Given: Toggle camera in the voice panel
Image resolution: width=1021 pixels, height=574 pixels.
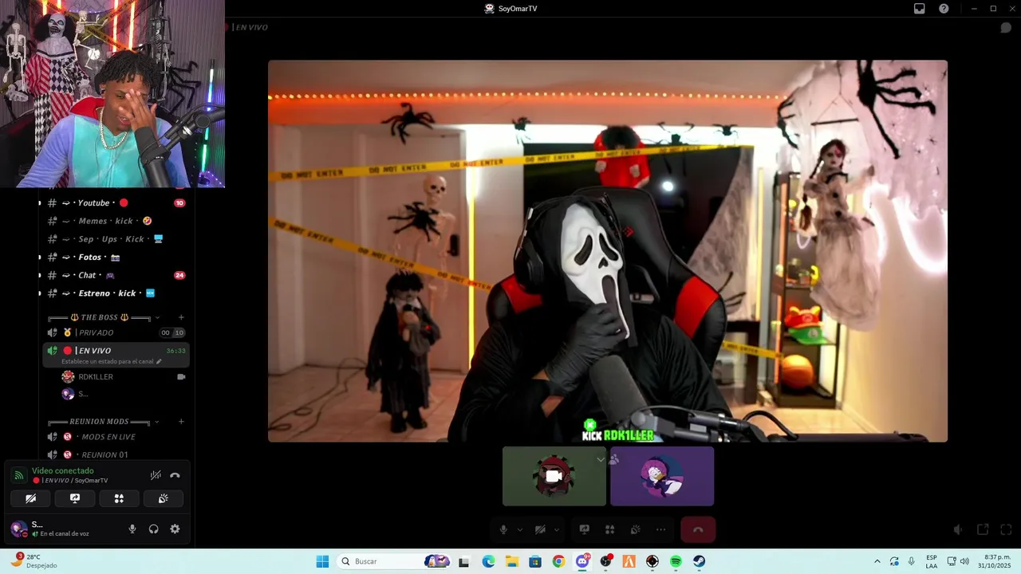Looking at the screenshot, I should (x=30, y=499).
